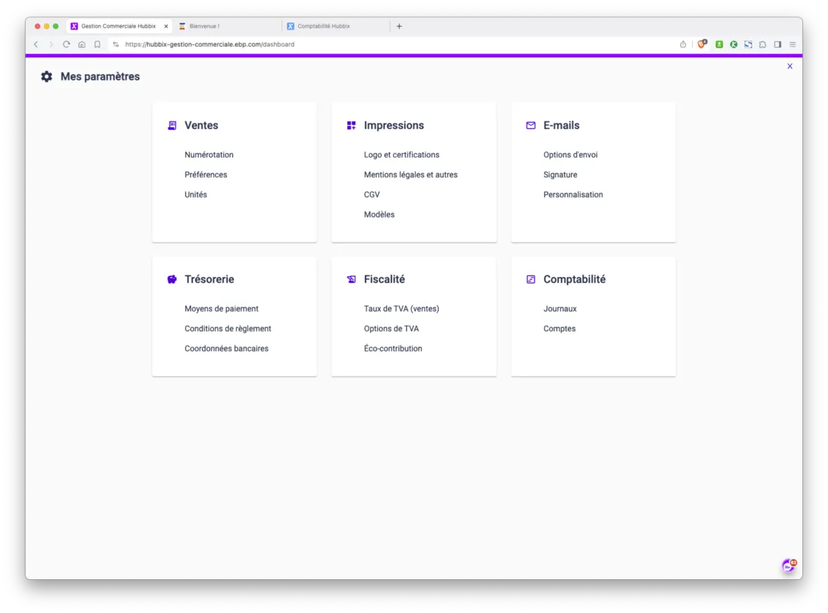Viewport: 828px width, 613px height.
Task: Click the blue S extension icon
Action: click(x=748, y=44)
